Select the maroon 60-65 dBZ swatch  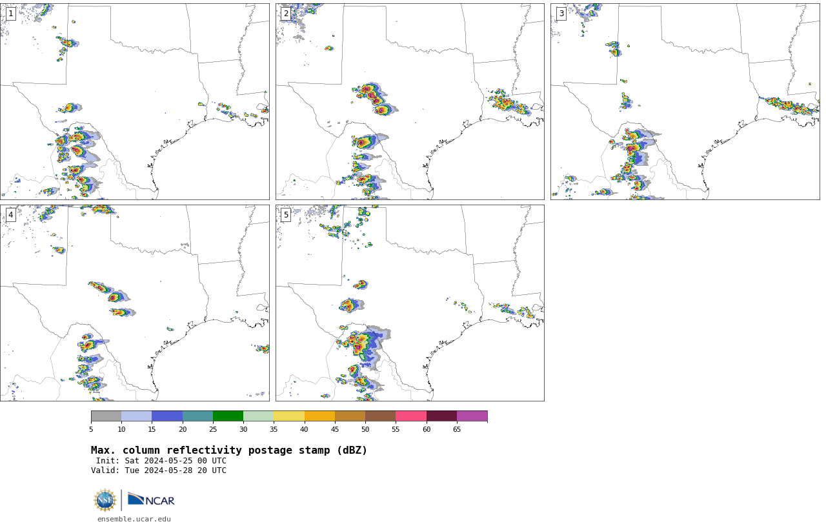[x=441, y=416]
